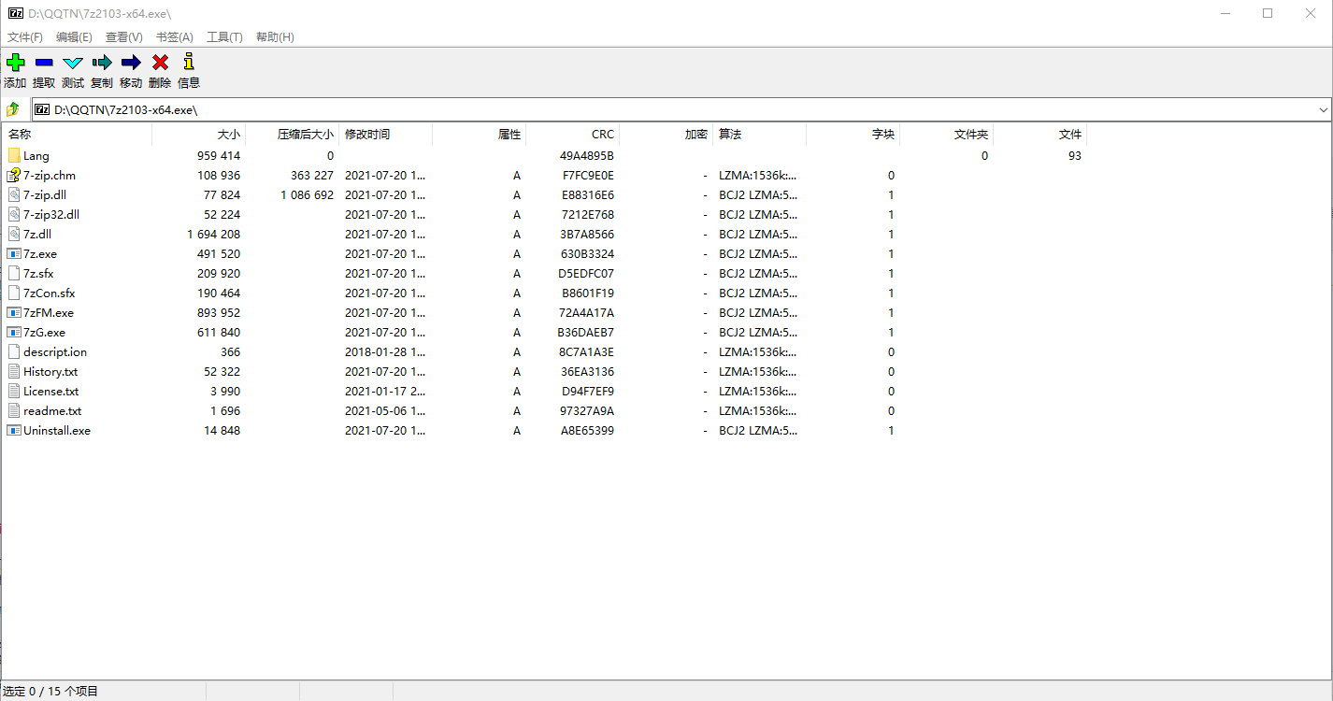Click packed size value 363 227
The image size is (1333, 701).
312,176
